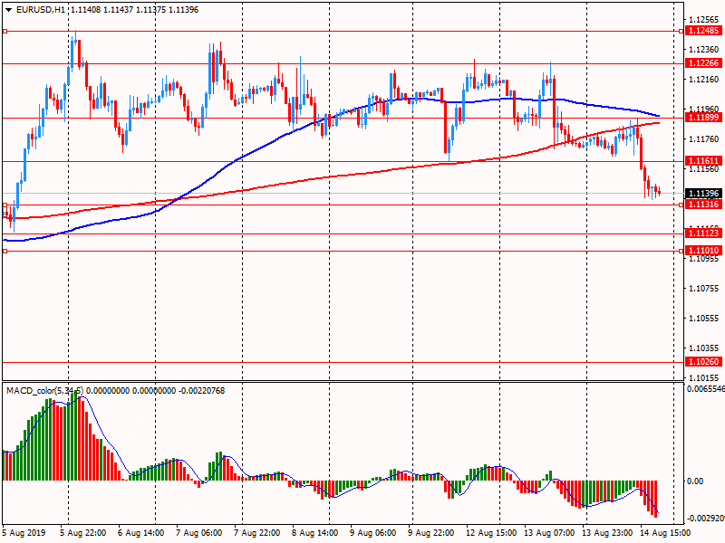Click left anchor square of the 1.12485 line
This screenshot has height=543, width=725.
click(x=5, y=31)
